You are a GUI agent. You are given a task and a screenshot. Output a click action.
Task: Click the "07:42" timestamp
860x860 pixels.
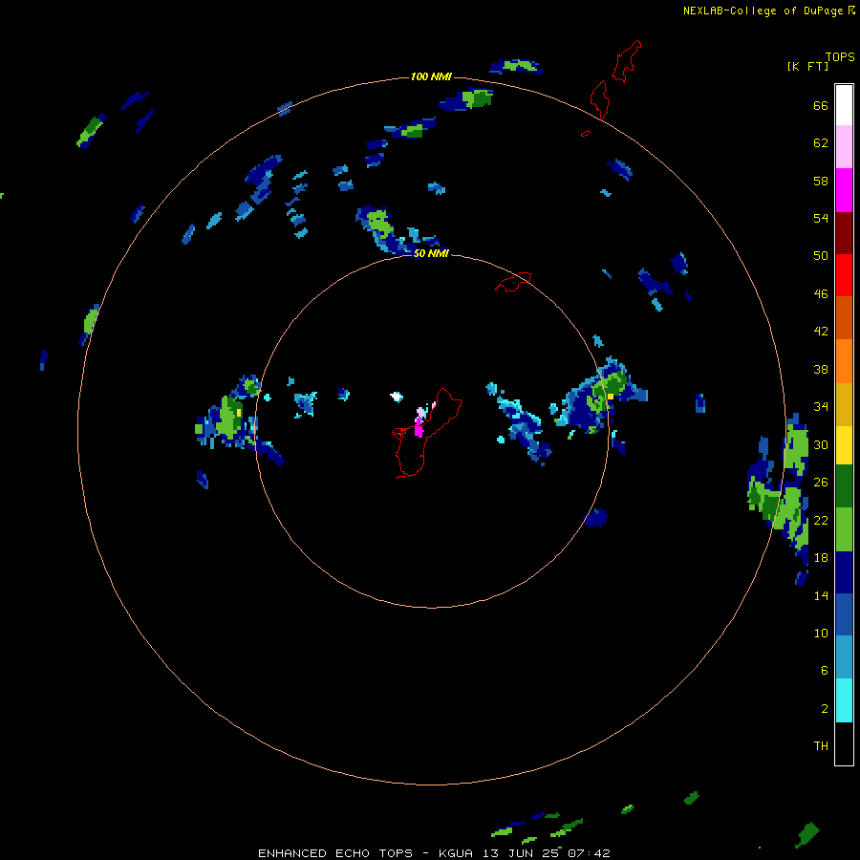(x=589, y=853)
